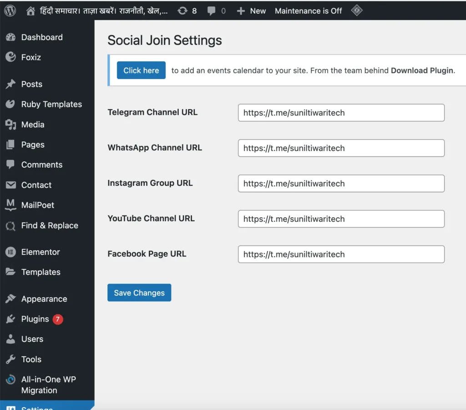Open the updates refresh icon

182,11
